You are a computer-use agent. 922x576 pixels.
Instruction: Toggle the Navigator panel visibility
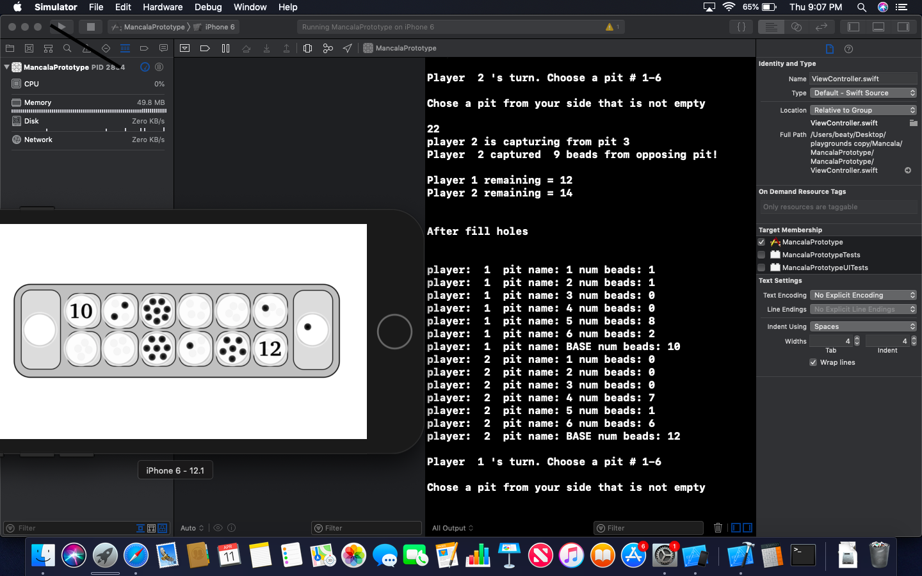pyautogui.click(x=853, y=27)
